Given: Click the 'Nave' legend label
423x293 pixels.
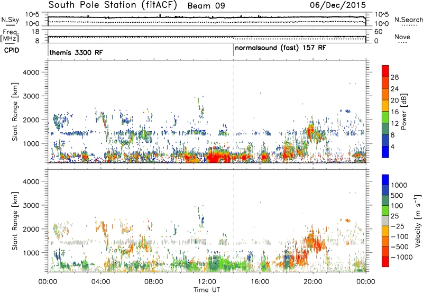Looking at the screenshot, I should coord(402,36).
